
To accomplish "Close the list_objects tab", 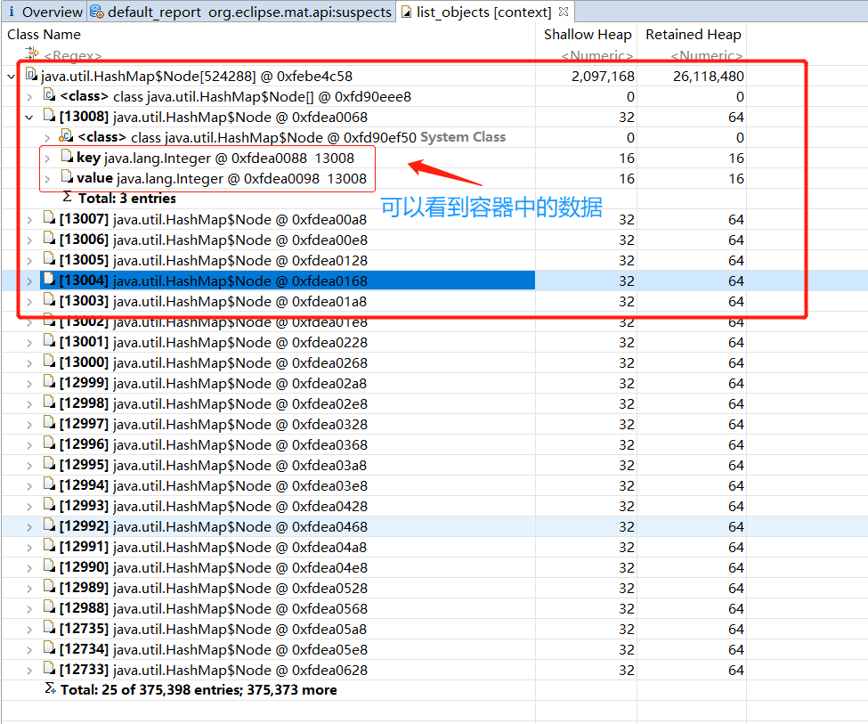I will [563, 12].
